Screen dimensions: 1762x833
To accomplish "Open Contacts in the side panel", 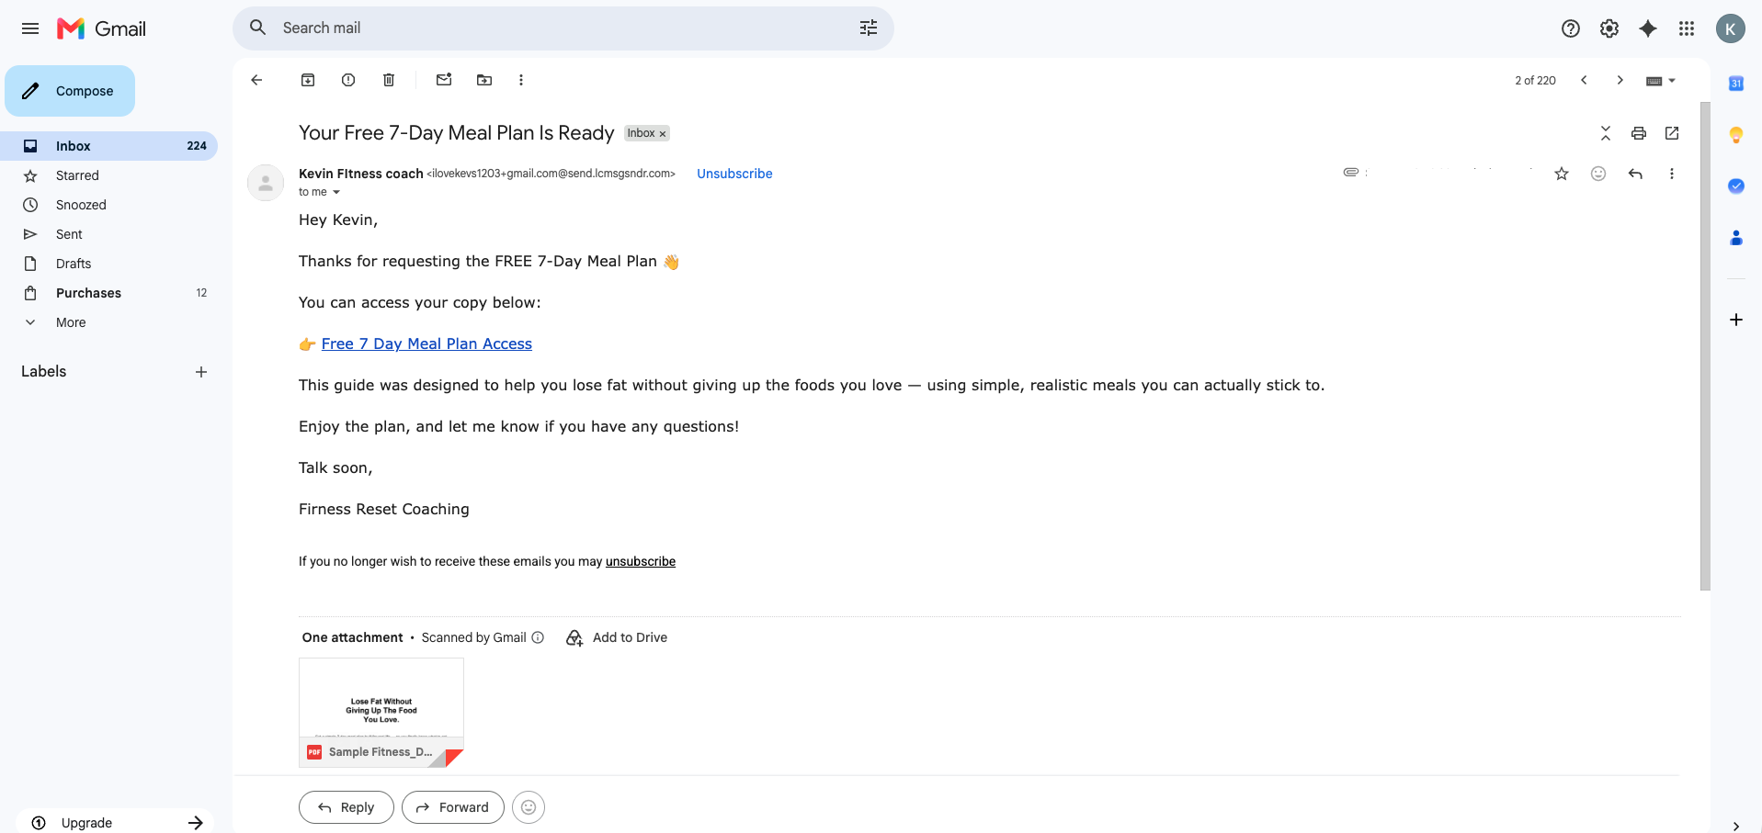I will (x=1736, y=238).
